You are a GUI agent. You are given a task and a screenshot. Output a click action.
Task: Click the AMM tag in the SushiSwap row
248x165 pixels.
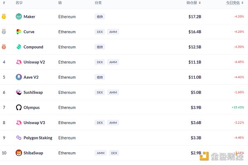tap(113, 92)
